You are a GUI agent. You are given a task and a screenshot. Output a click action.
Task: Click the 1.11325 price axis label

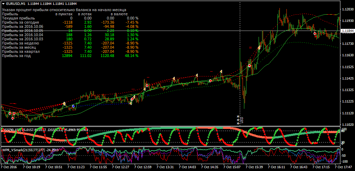click(x=347, y=90)
